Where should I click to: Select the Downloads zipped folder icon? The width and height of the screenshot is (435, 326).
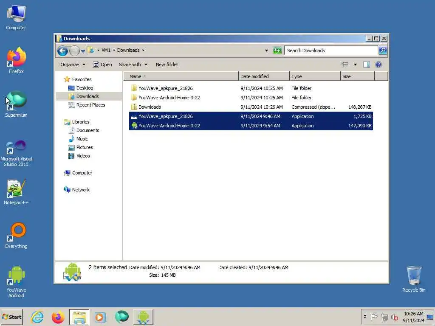pyautogui.click(x=134, y=107)
